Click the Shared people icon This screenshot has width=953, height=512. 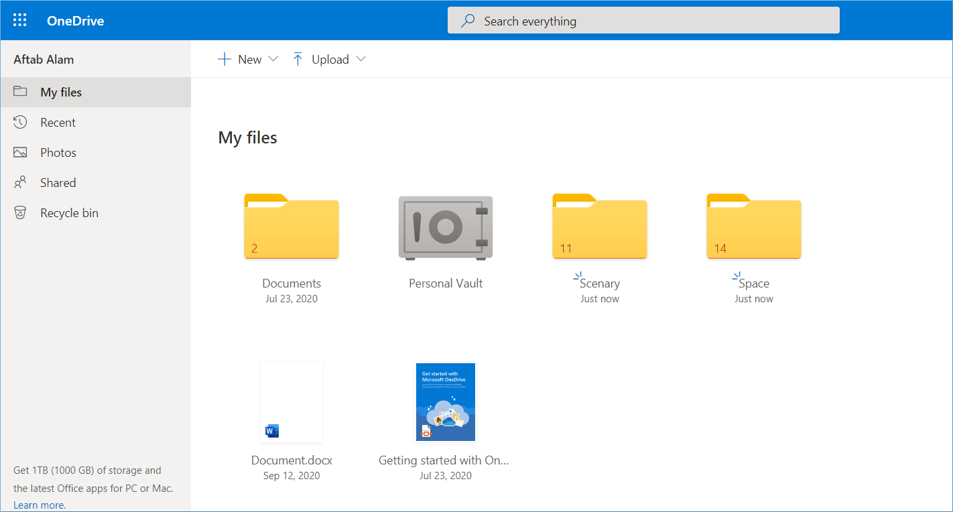coord(20,182)
